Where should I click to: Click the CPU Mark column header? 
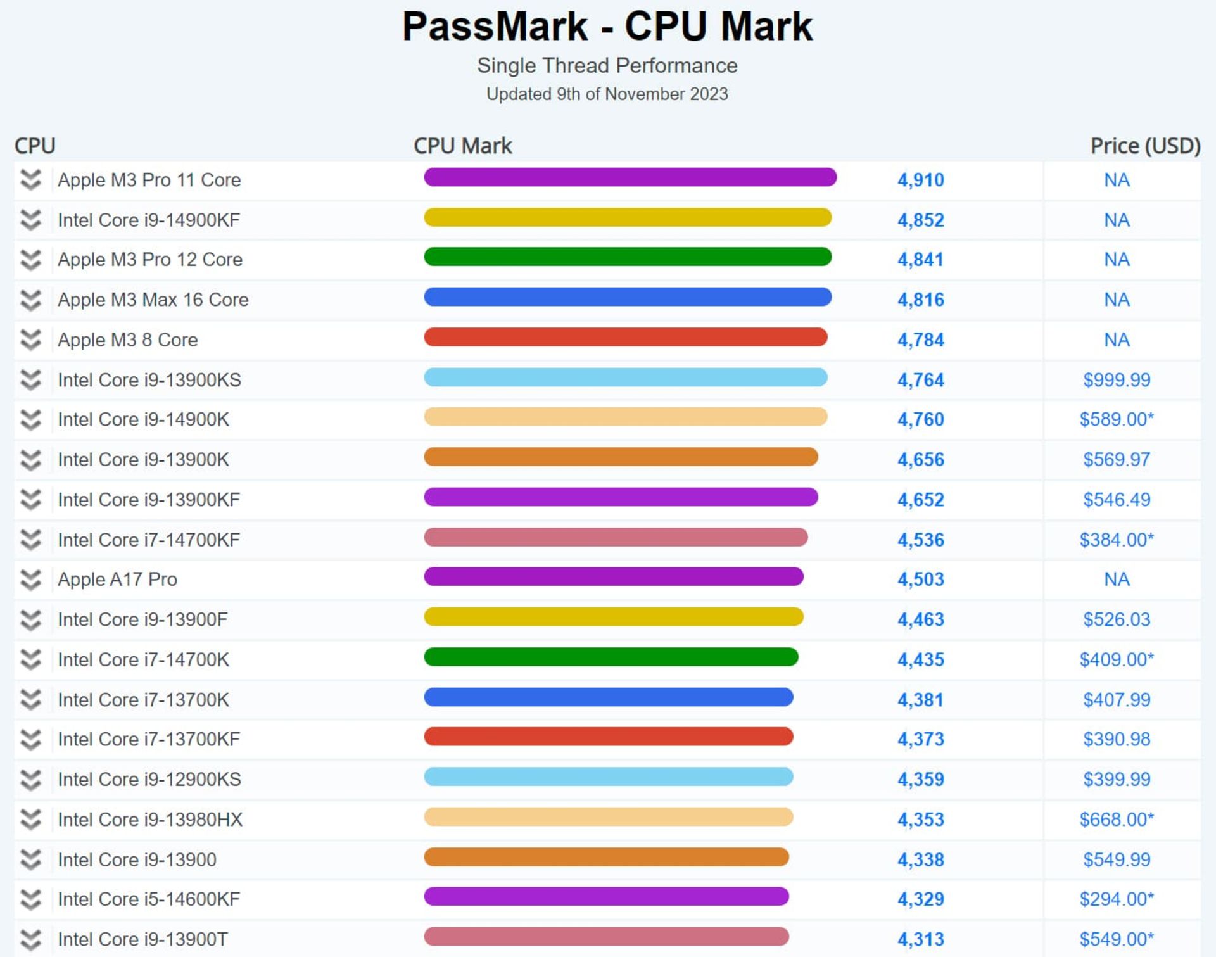(462, 146)
